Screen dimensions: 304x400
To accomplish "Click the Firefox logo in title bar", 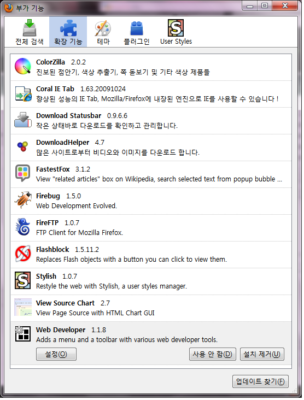I will point(9,8).
